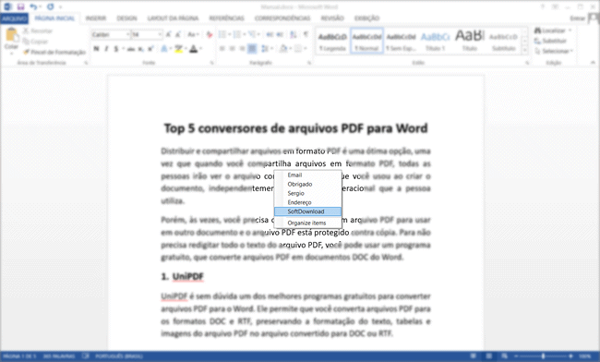Image resolution: width=600 pixels, height=362 pixels.
Task: Click the font color A button
Action: tap(193, 49)
